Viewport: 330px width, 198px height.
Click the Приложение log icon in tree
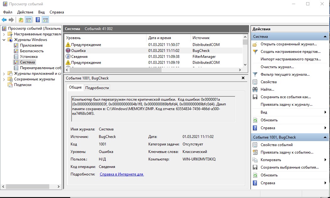point(16,45)
